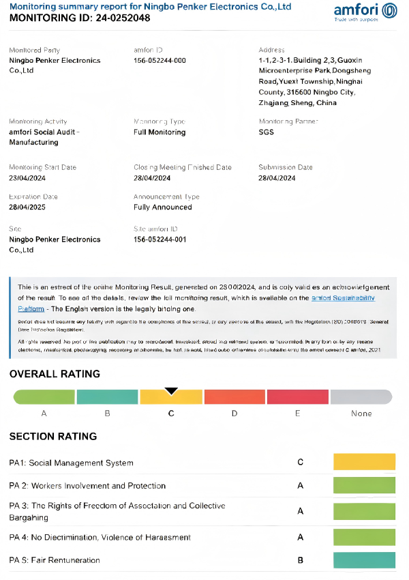Click Site amfori ID value 156-052244-001
Image resolution: width=409 pixels, height=580 pixels.
(x=160, y=240)
